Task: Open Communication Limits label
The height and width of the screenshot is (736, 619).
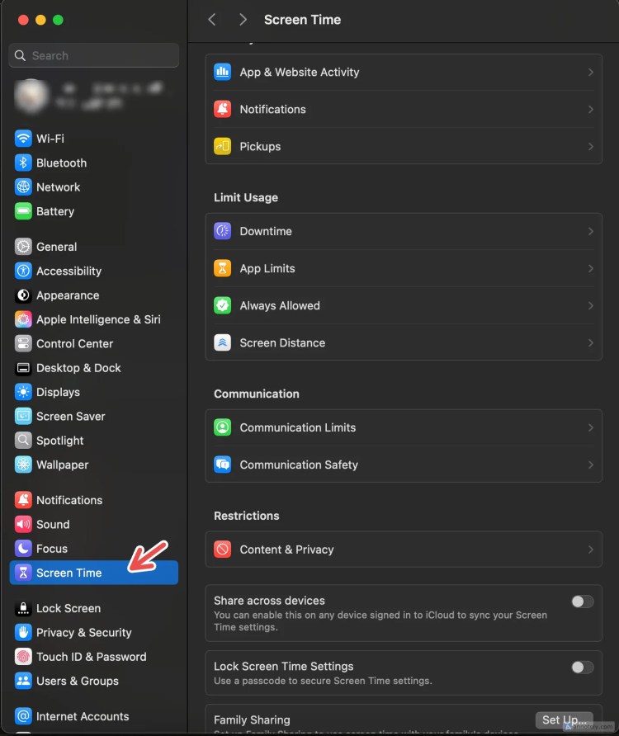Action: 297,427
